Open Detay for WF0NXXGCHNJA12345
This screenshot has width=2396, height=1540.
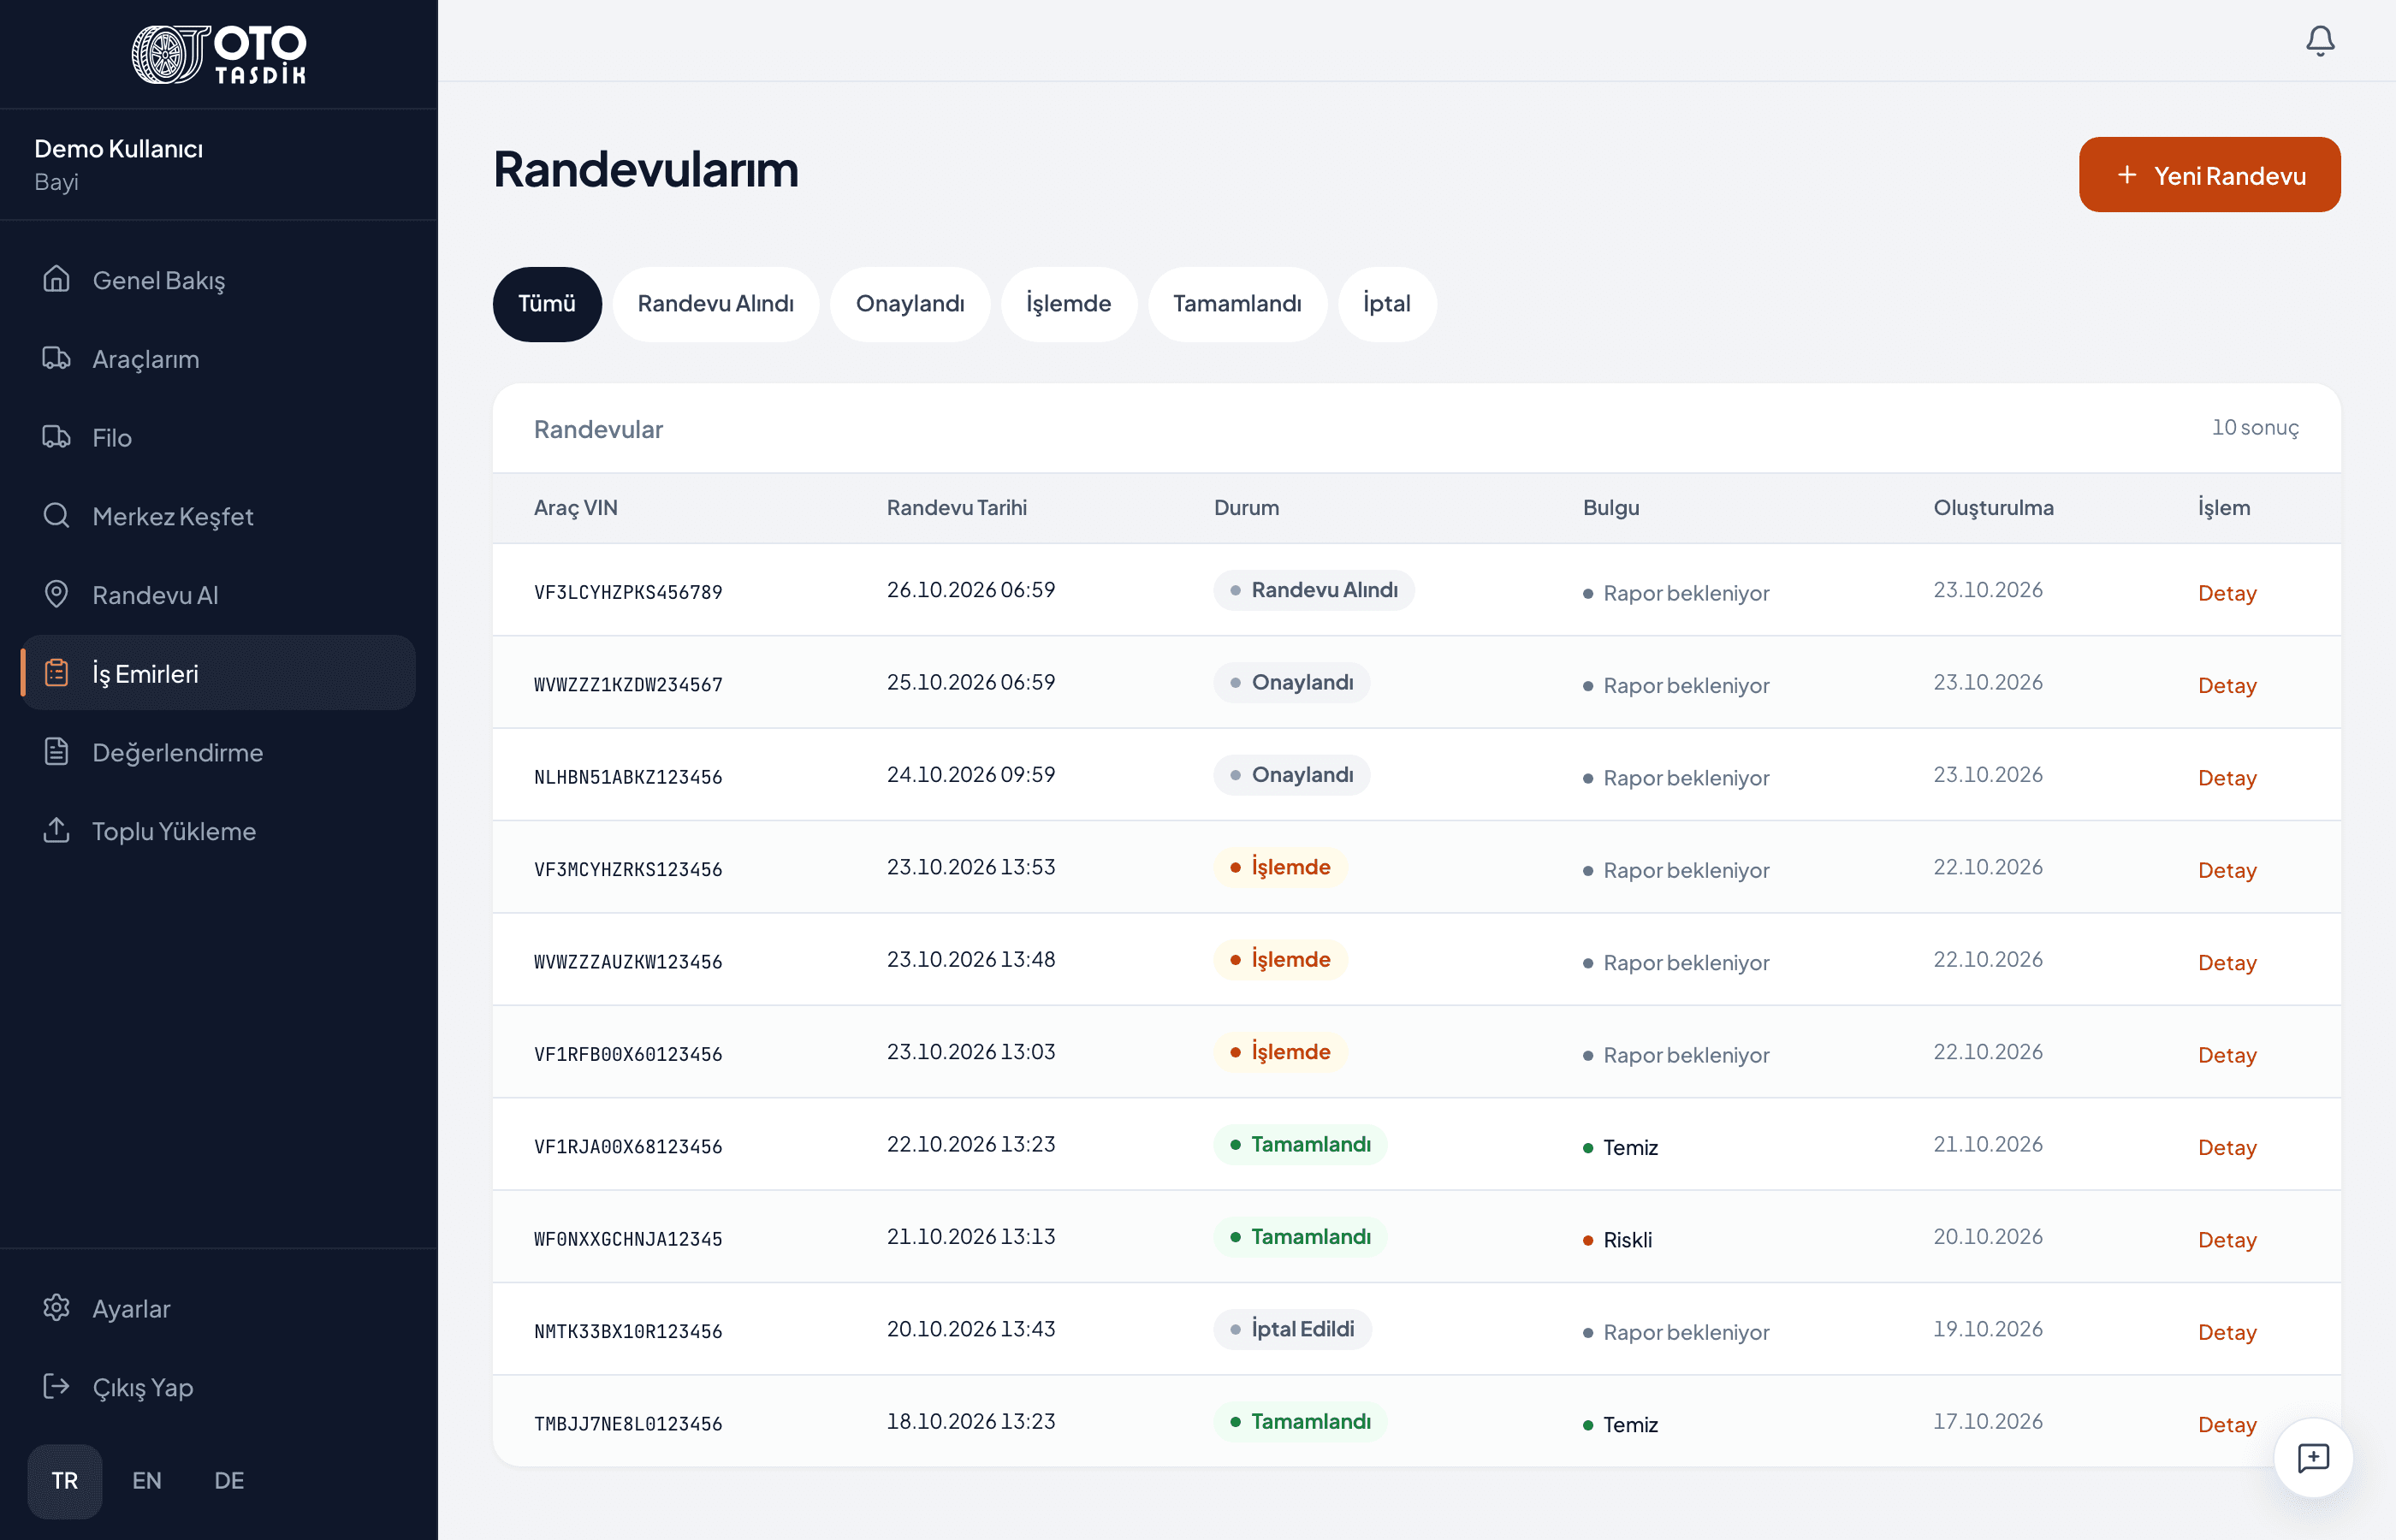click(2227, 1240)
